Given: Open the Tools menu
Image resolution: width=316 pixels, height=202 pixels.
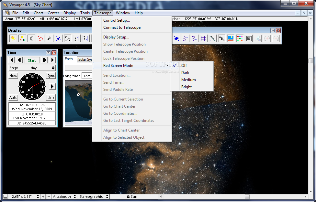Looking at the screenshot, I should (85, 13).
